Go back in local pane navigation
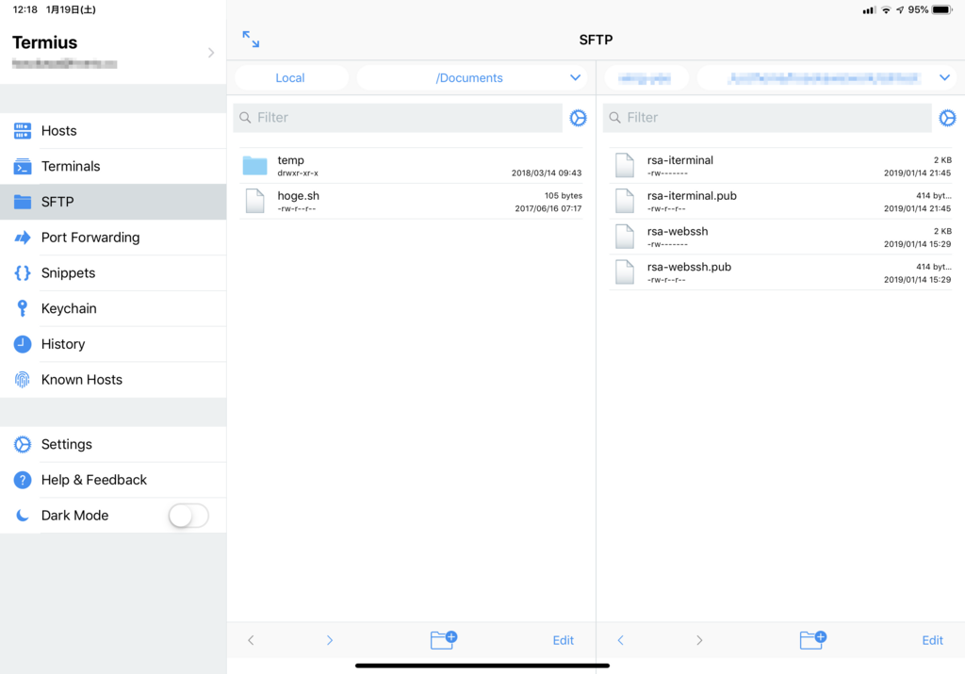Image resolution: width=965 pixels, height=674 pixels. pyautogui.click(x=251, y=640)
